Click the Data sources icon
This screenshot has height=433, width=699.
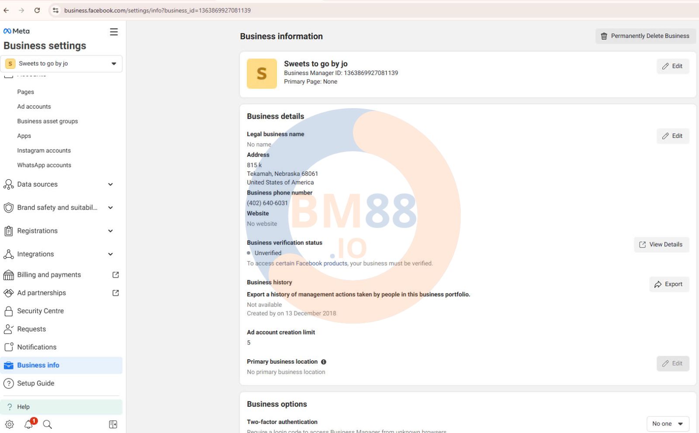[8, 184]
